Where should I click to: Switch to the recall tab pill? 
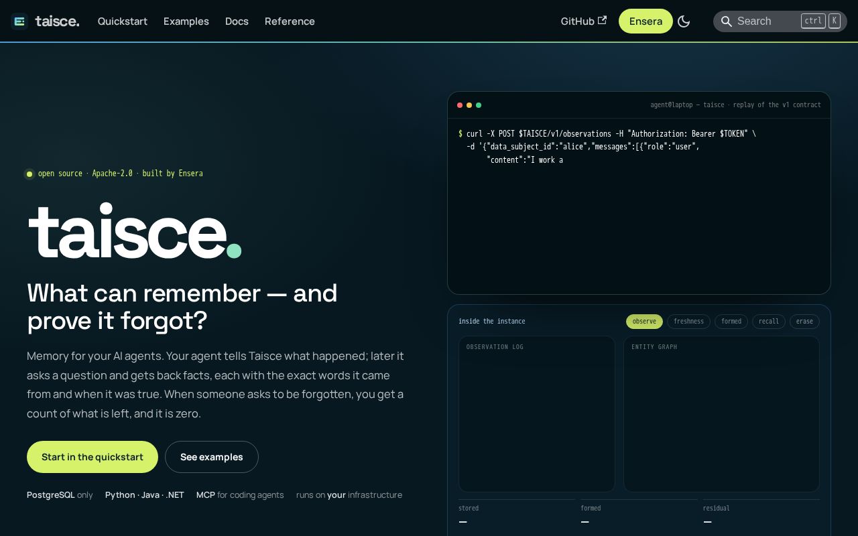[769, 322]
